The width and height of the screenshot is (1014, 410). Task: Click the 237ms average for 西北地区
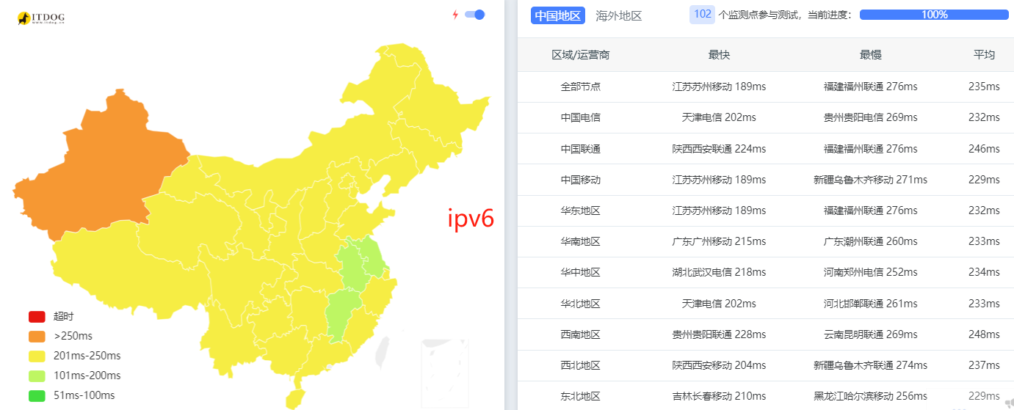(984, 365)
